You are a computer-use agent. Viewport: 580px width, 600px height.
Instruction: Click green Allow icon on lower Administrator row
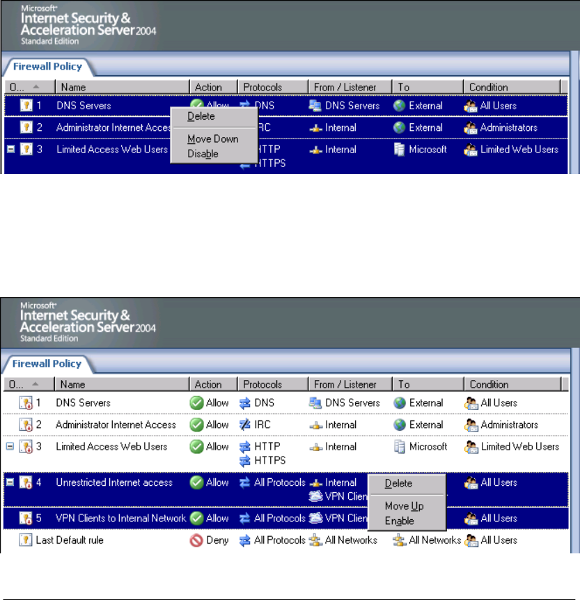(x=196, y=425)
